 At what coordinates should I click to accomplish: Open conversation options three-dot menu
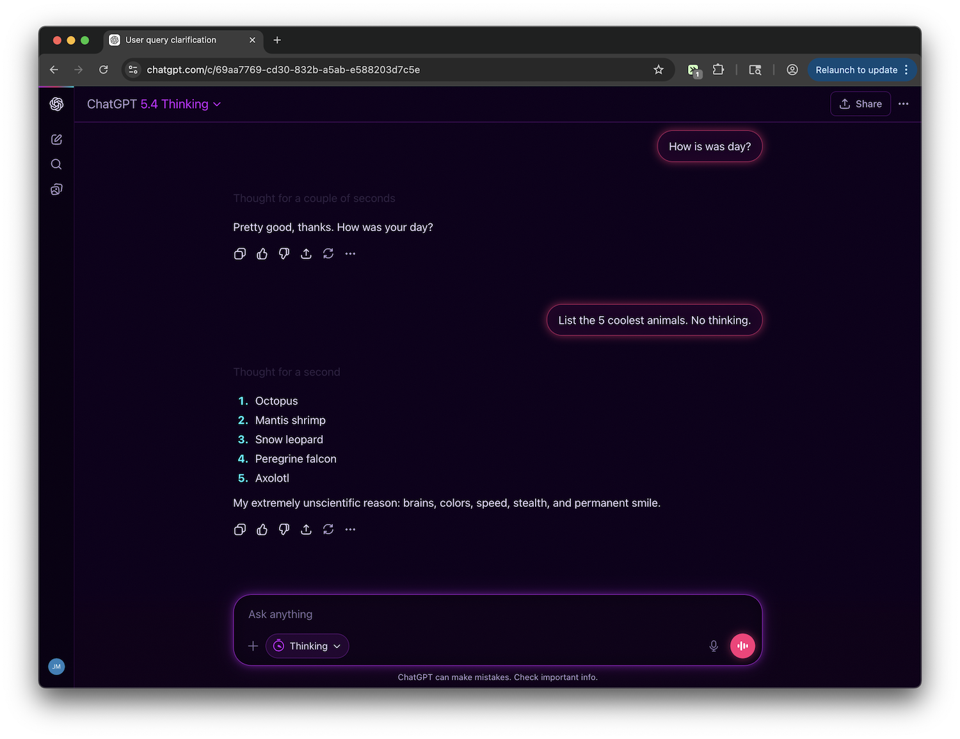pyautogui.click(x=903, y=104)
